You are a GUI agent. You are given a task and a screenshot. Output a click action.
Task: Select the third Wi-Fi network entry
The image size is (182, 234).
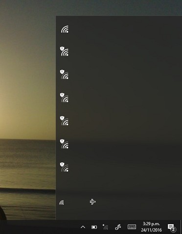point(119,75)
